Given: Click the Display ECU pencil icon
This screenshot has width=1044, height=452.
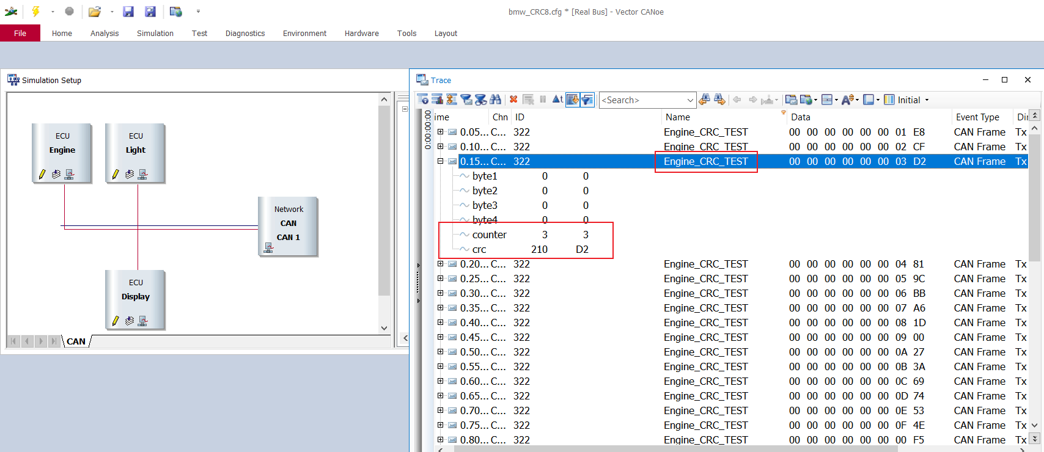Looking at the screenshot, I should [x=115, y=321].
